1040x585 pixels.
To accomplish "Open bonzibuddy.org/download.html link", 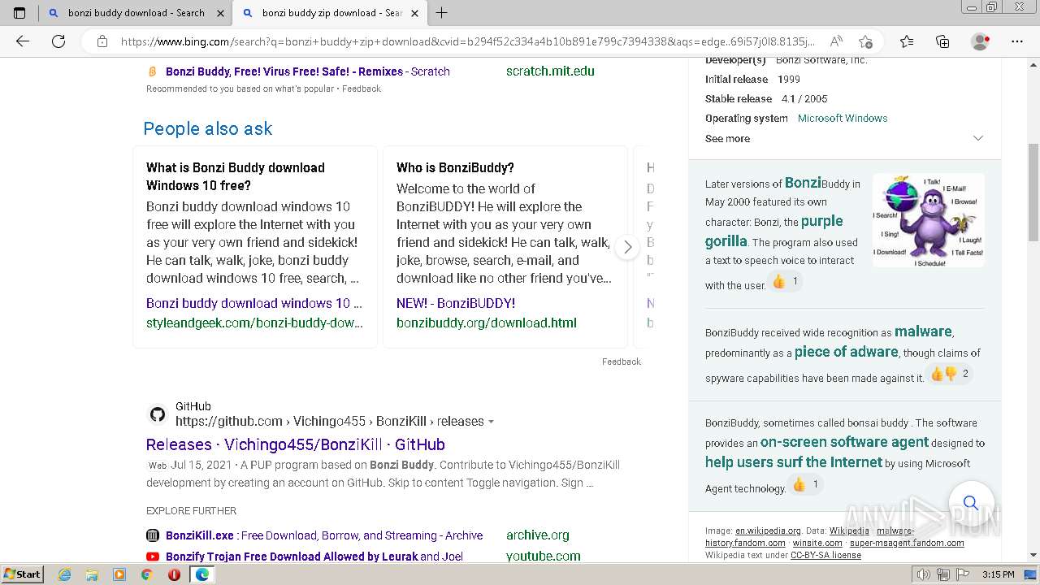I will (x=487, y=323).
